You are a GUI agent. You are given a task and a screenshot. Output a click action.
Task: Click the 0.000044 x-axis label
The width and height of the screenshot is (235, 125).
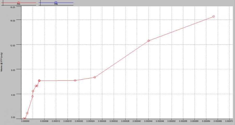[148, 121]
